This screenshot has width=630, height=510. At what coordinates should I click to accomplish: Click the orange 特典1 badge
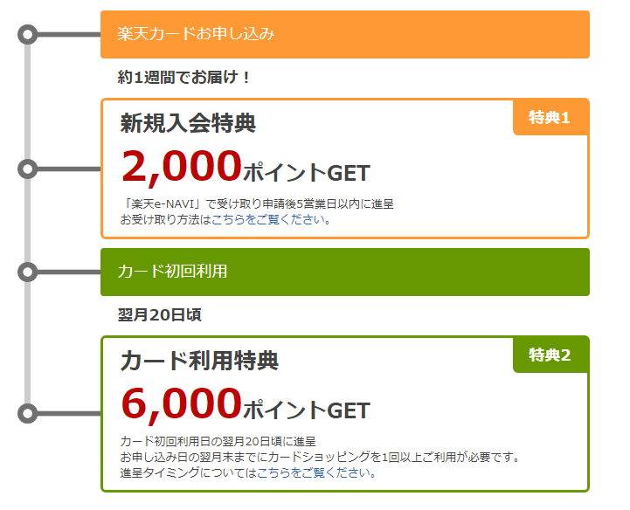click(550, 117)
